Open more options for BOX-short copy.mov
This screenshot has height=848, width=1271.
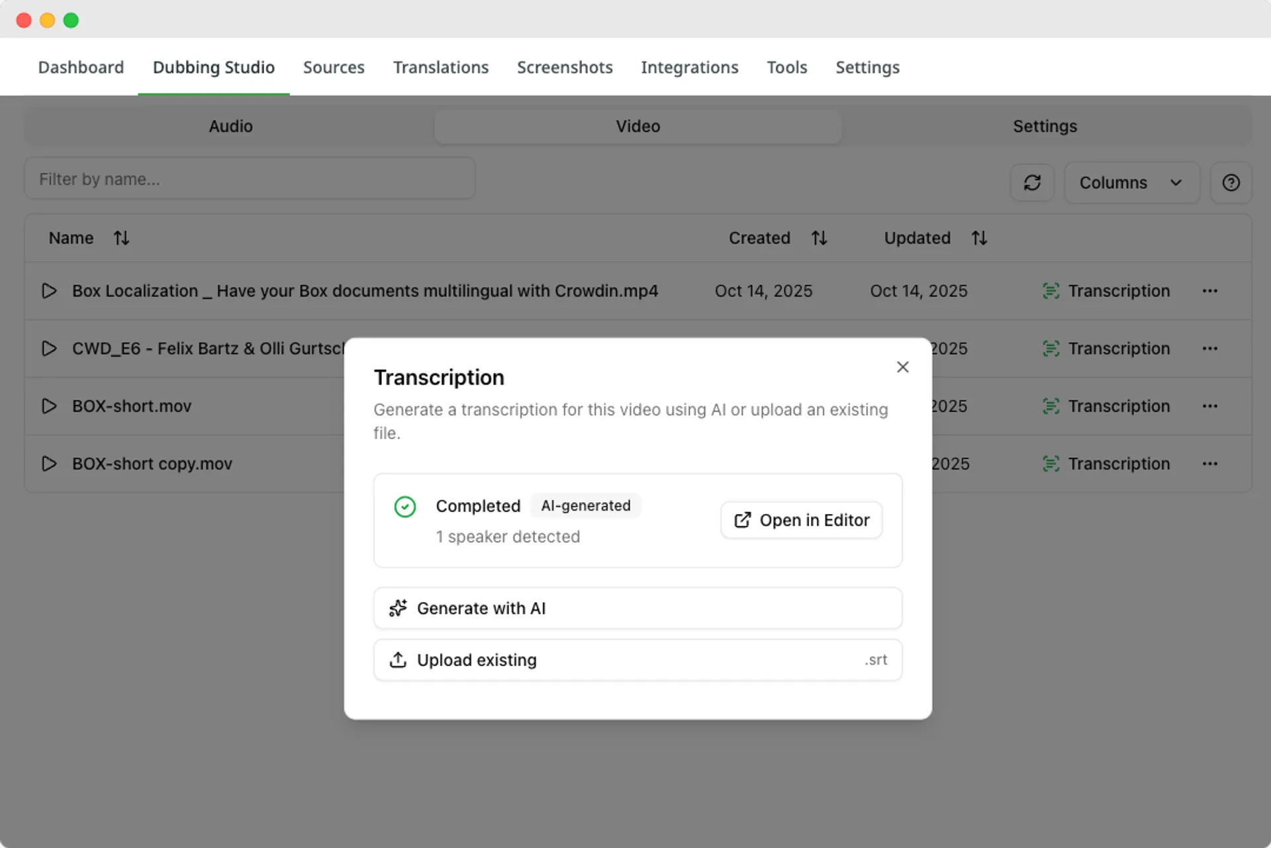[1209, 464]
